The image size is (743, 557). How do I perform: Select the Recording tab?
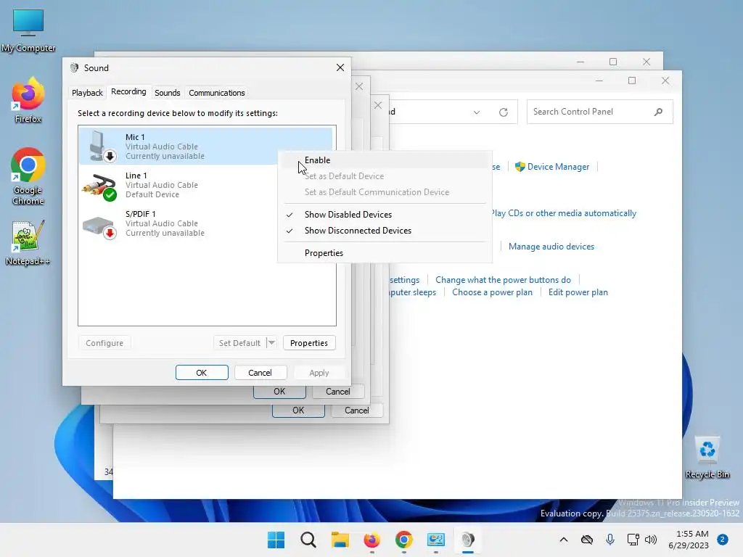click(x=128, y=92)
